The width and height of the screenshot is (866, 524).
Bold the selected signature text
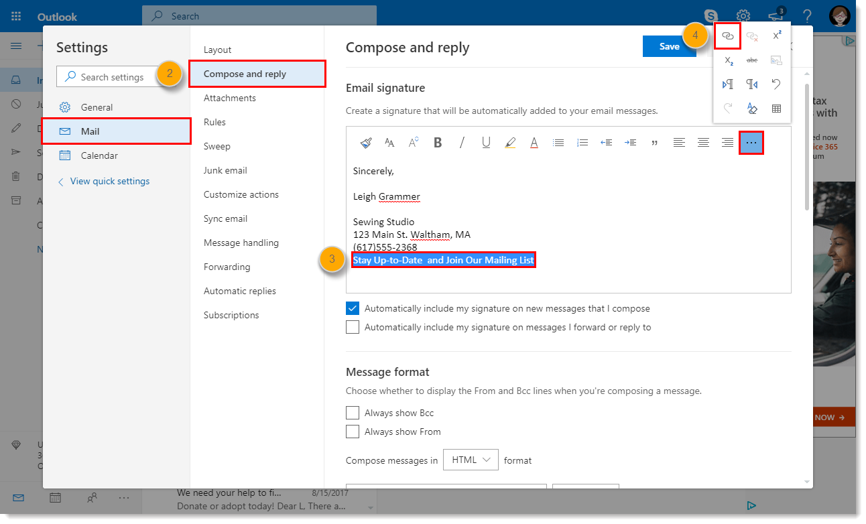438,142
